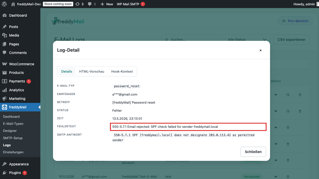The image size is (319, 179).
Task: Open the freddyMail-Dev site home icon
Action: tap(13, 4)
